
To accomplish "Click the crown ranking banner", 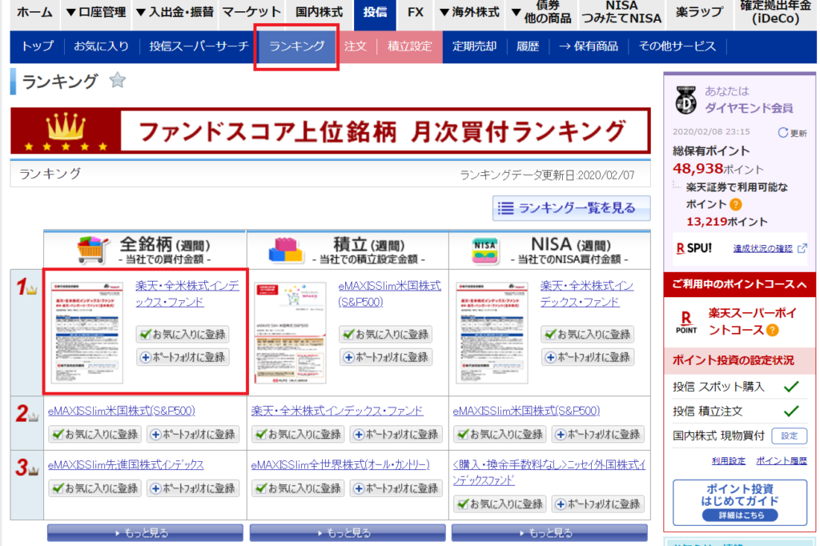I will 330,130.
